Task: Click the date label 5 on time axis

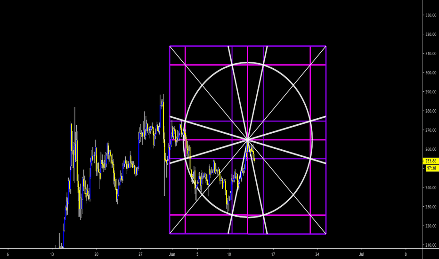Action: (197, 254)
